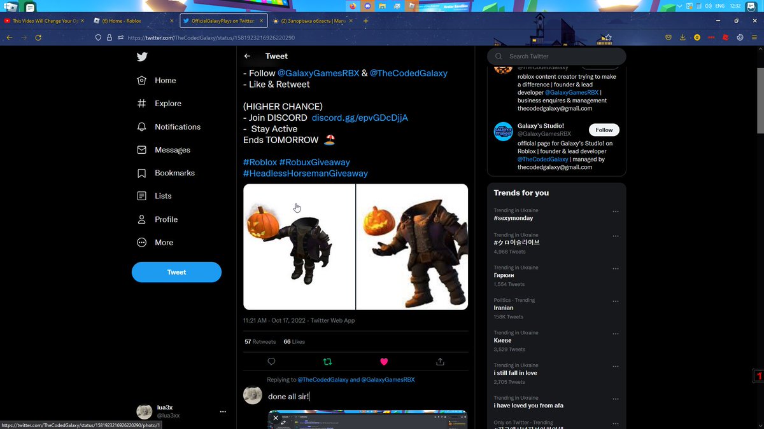Expand the More menu in sidebar
Screen dimensions: 764x429
pos(155,242)
